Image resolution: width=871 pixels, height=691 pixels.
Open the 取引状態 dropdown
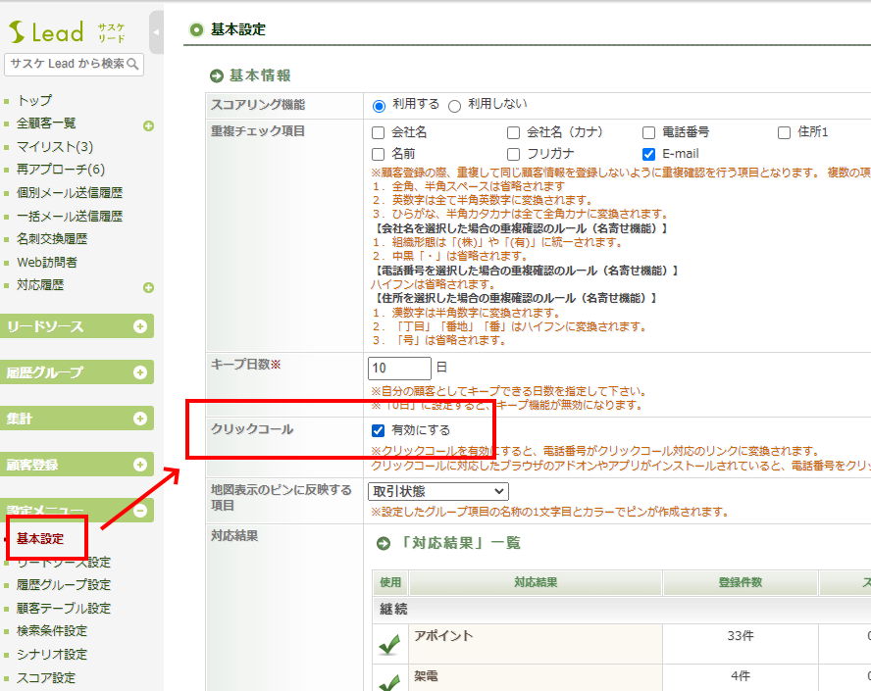click(x=437, y=491)
